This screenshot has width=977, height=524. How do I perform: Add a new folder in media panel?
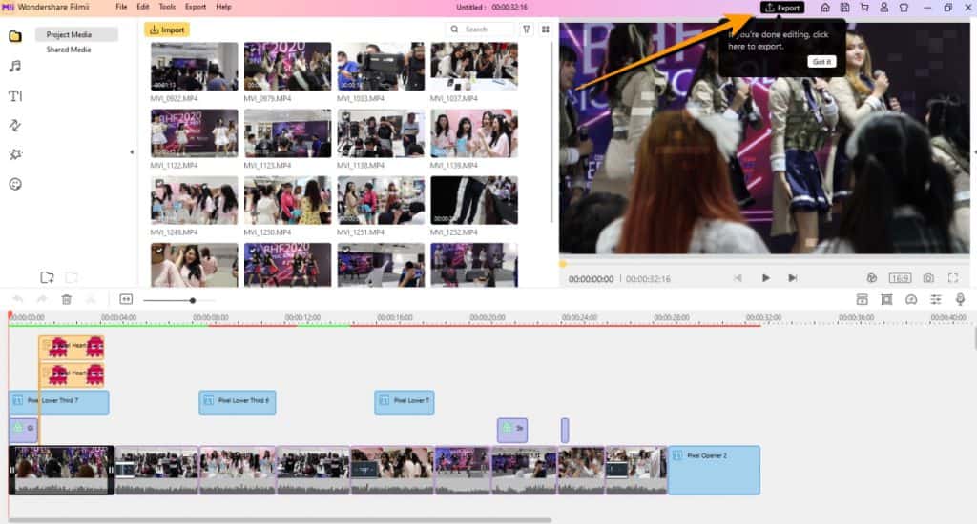coord(47,277)
